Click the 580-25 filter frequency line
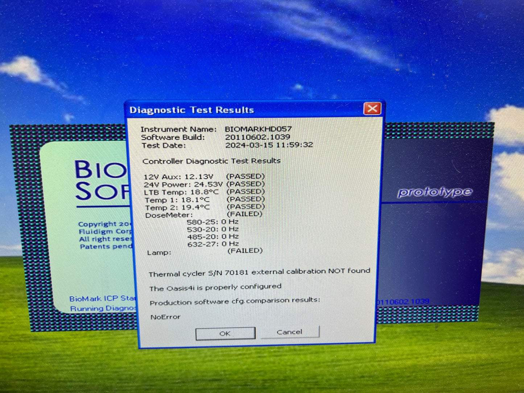Image resolution: width=524 pixels, height=393 pixels. [213, 222]
